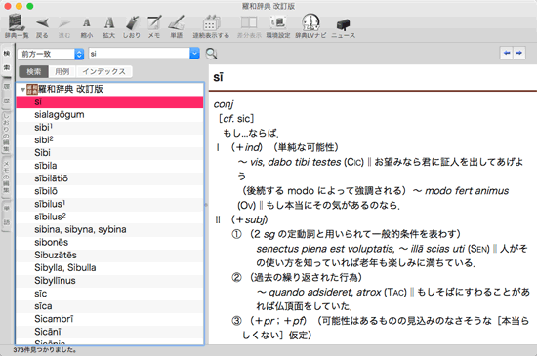The width and height of the screenshot is (537, 356).
Task: Open 環境設定 preferences
Action: (278, 26)
